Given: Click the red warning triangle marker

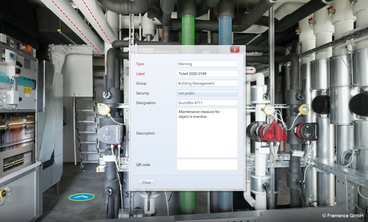Looking at the screenshot, I should (x=275, y=130).
